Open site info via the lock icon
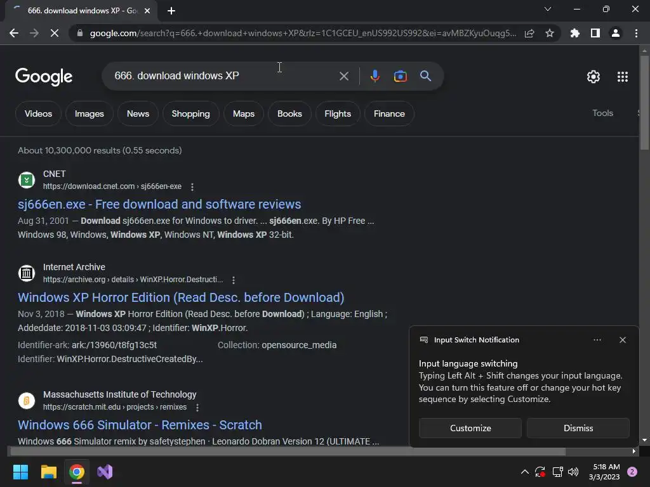 (x=80, y=33)
